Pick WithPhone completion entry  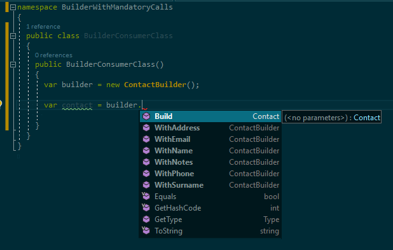point(210,174)
